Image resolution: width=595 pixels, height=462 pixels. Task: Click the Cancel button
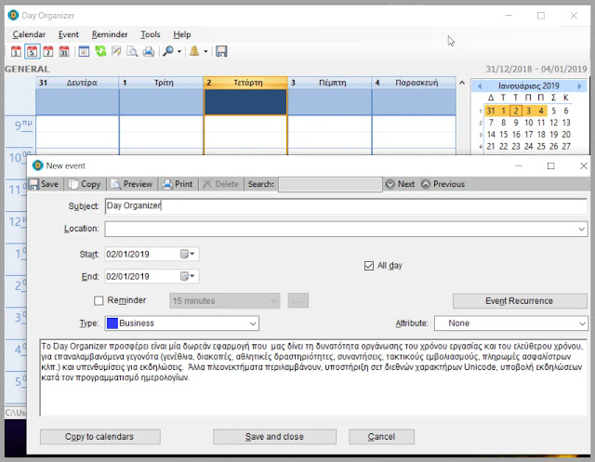[x=381, y=437]
